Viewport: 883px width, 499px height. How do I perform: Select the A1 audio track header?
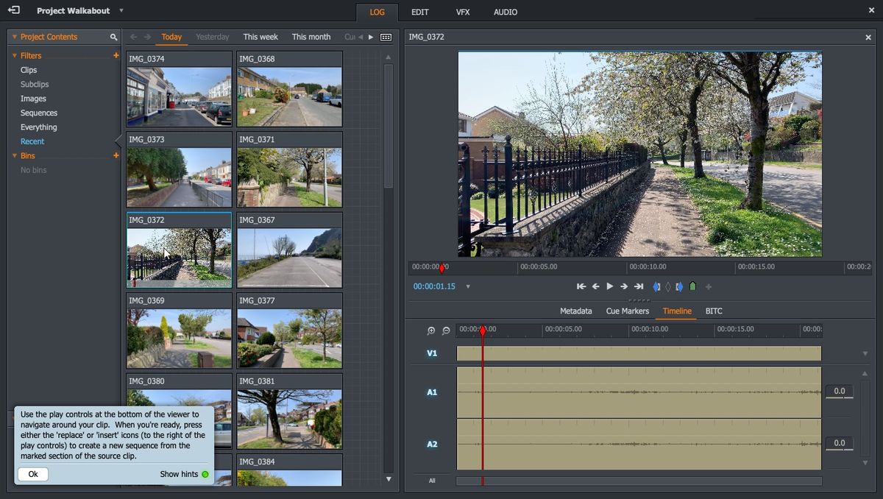[433, 392]
